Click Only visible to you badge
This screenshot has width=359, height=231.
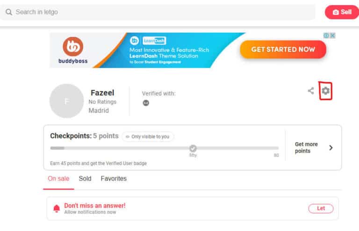(x=148, y=137)
